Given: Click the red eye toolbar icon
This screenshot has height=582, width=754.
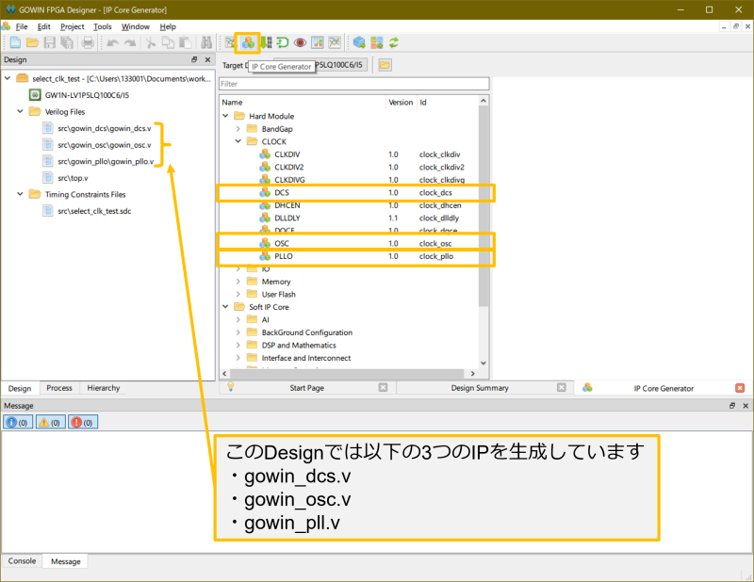Looking at the screenshot, I should (x=300, y=42).
